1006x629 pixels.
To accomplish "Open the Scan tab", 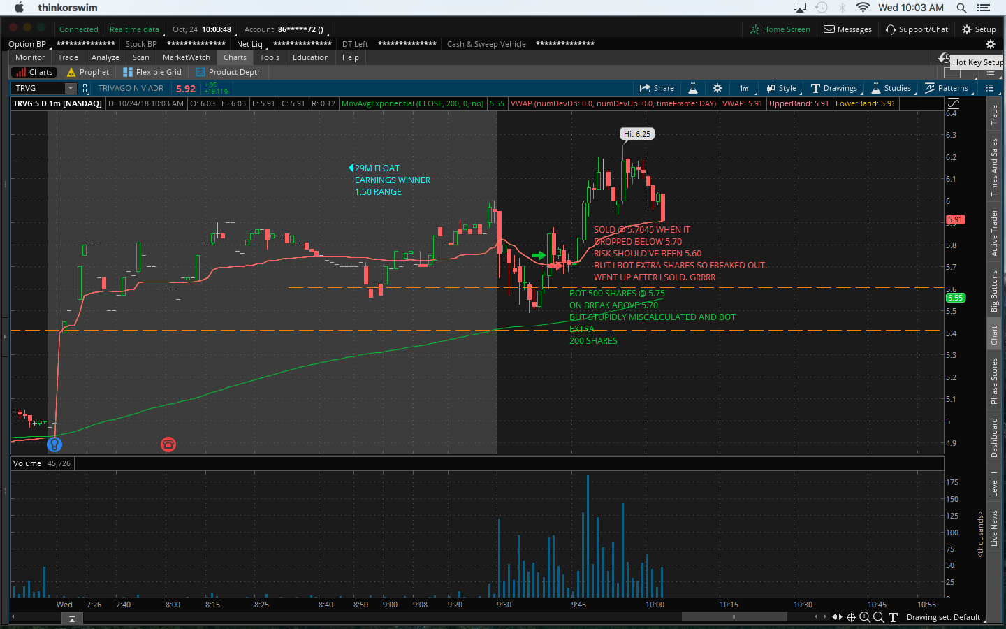I will click(140, 57).
